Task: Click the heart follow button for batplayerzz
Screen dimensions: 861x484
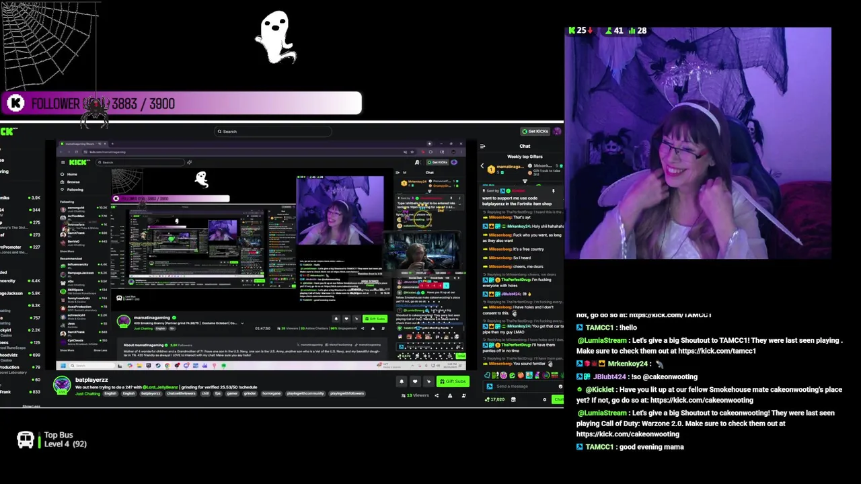Action: click(x=415, y=381)
